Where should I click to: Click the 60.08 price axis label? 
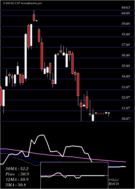[x=126, y=13]
